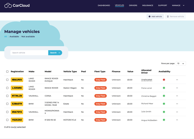Click the 'RANGE ROVER EVOQUE' model cell
The image size is (194, 139).
pyautogui.click(x=51, y=80)
